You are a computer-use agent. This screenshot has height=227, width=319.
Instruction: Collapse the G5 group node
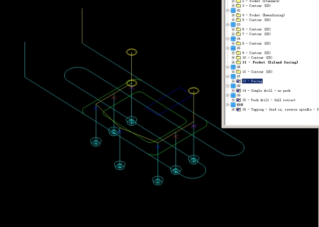pyautogui.click(x=227, y=48)
